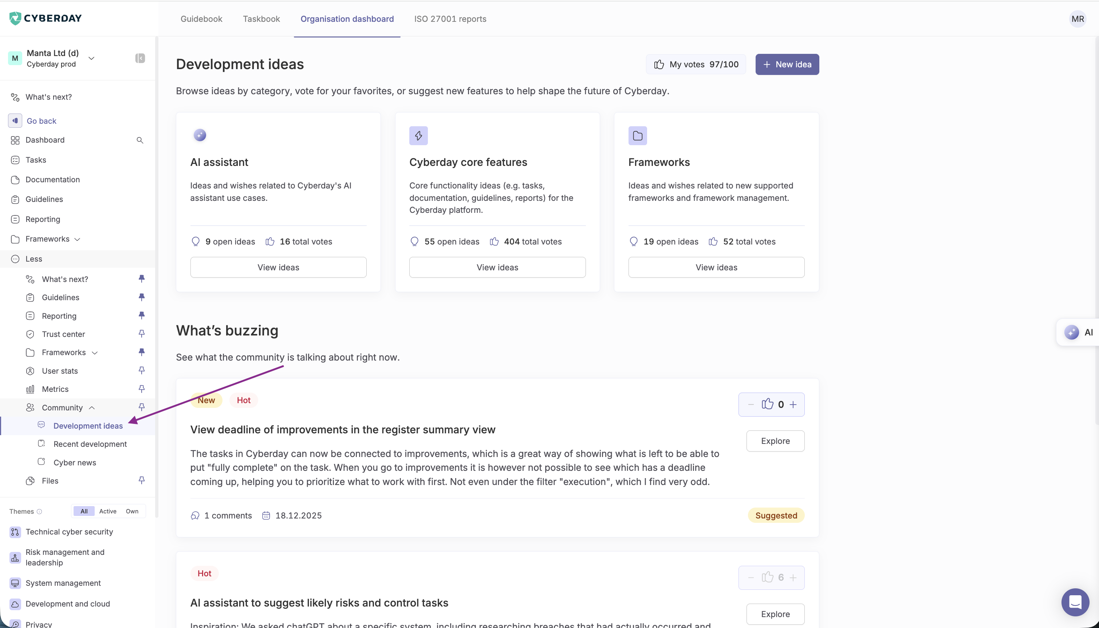Click the MR user avatar

click(x=1078, y=19)
